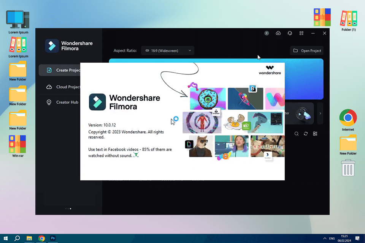This screenshot has height=243, width=365.
Task: Click the video editor thumbnail with purple-haired woman
Action: point(232,146)
